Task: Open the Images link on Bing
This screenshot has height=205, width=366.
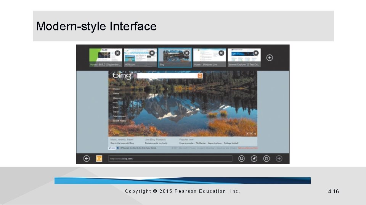Action: [x=116, y=89]
